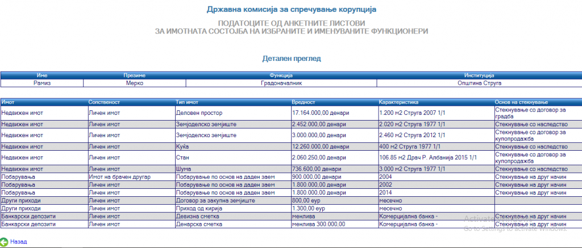
Task: Click the green back arrow icon
Action: point(5,242)
